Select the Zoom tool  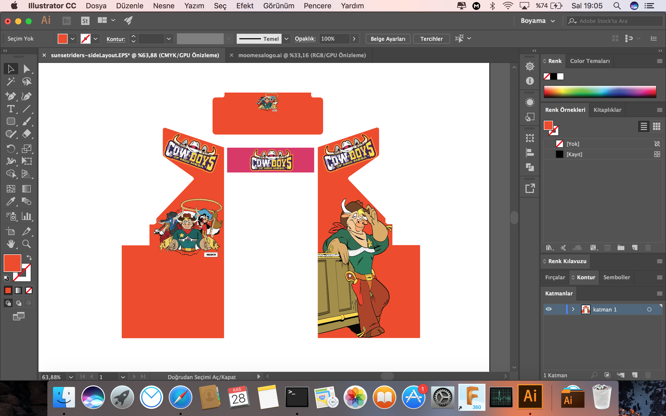27,244
